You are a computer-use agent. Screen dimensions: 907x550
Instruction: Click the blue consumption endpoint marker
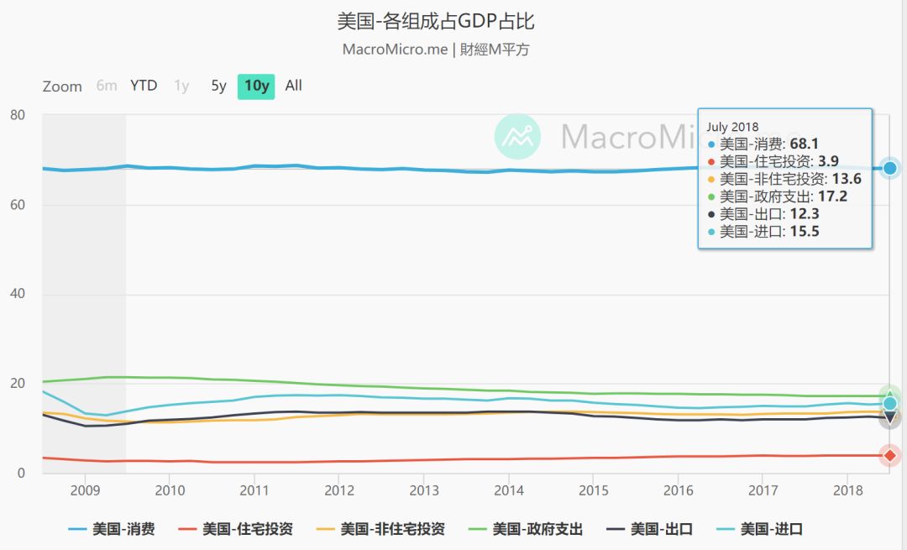coord(890,168)
